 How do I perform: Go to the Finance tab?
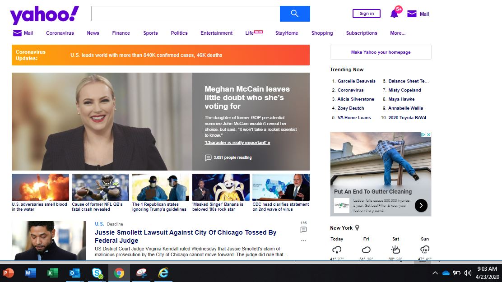click(121, 33)
